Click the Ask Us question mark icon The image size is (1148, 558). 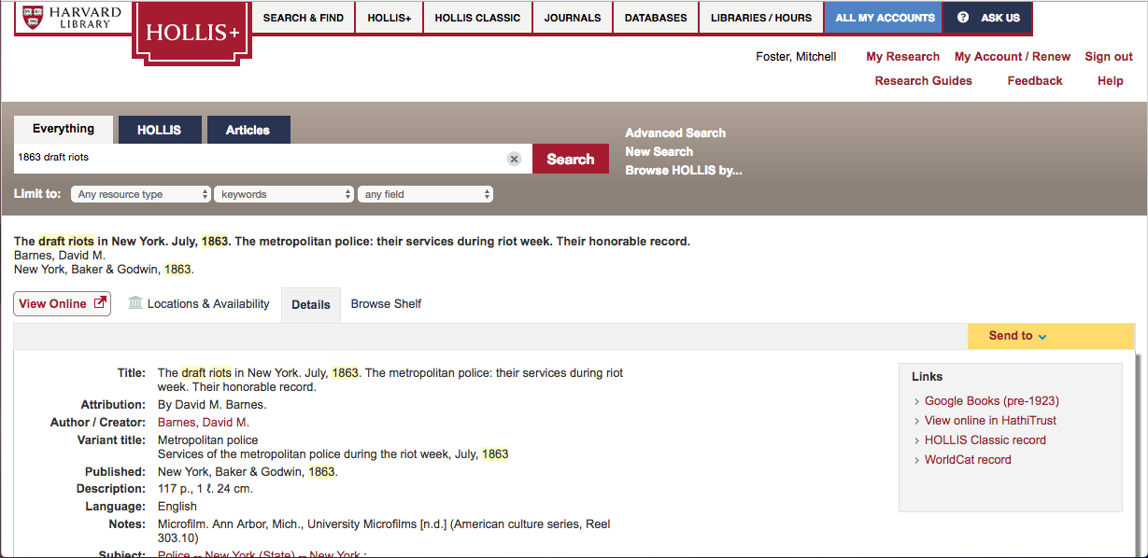(x=963, y=17)
